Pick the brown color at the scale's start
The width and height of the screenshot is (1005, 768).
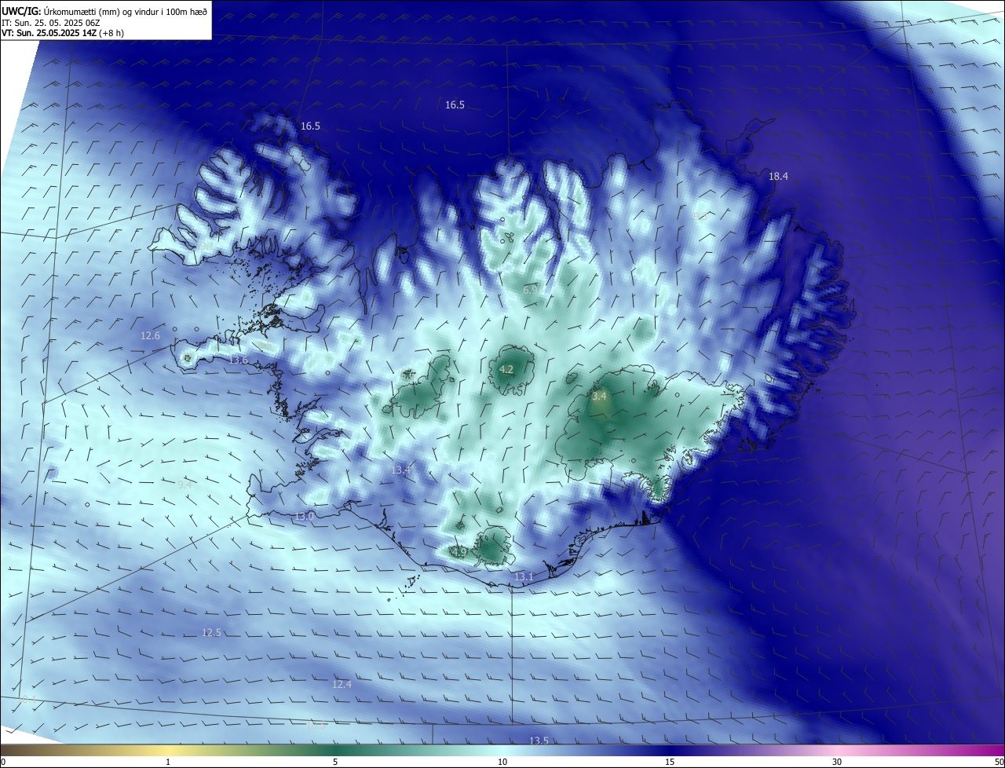tap(8, 750)
